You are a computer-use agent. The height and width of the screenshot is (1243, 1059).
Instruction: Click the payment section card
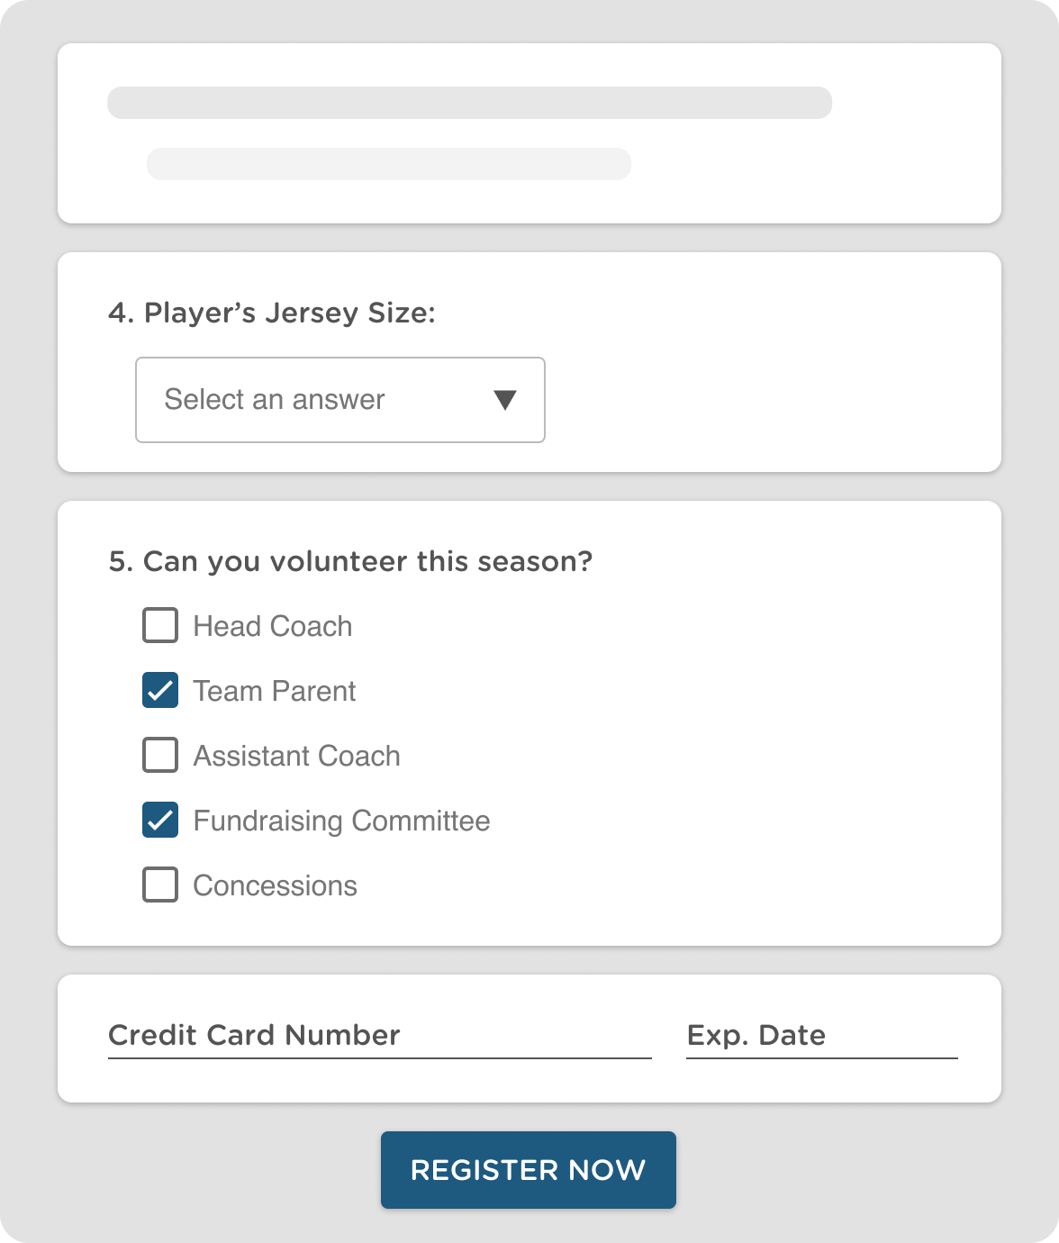point(529,1038)
